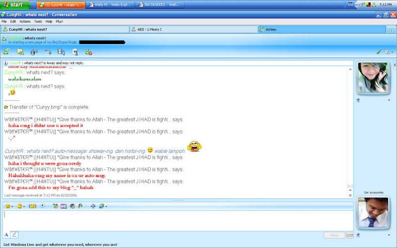Switch to the Ashlee. conversation tab
Screen dimensions: 397x248
(x=322, y=29)
